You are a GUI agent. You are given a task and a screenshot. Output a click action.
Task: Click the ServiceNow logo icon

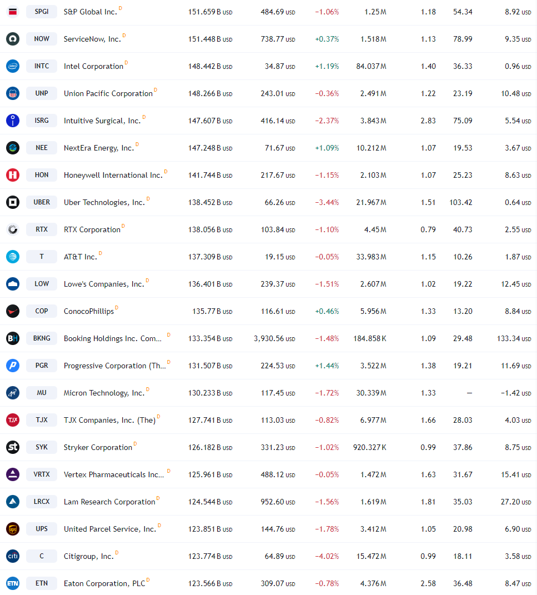coord(13,39)
